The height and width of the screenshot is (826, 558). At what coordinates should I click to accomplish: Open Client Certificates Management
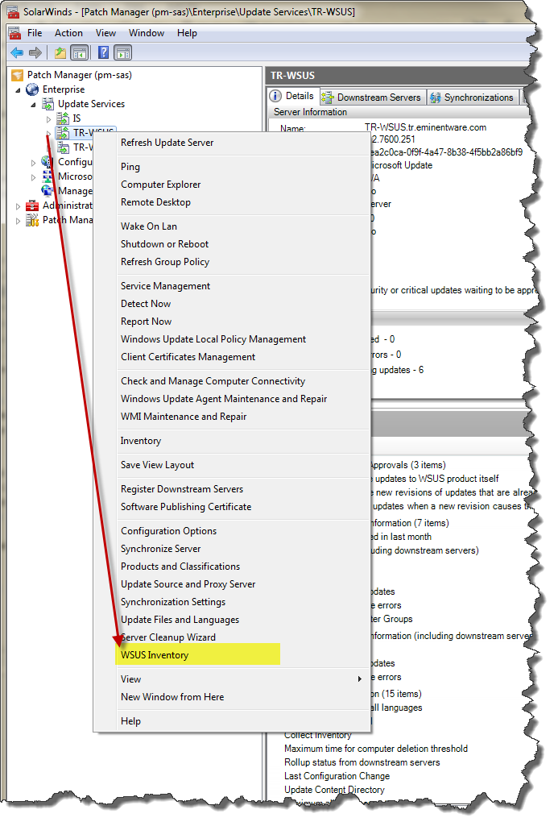click(188, 357)
